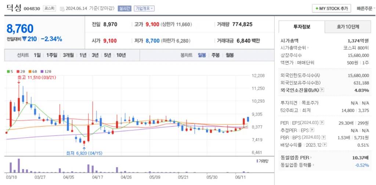
Task: Select the 10년 line chart period
Action: click(x=121, y=55)
